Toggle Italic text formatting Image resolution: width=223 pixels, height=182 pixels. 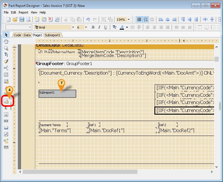[99, 27]
